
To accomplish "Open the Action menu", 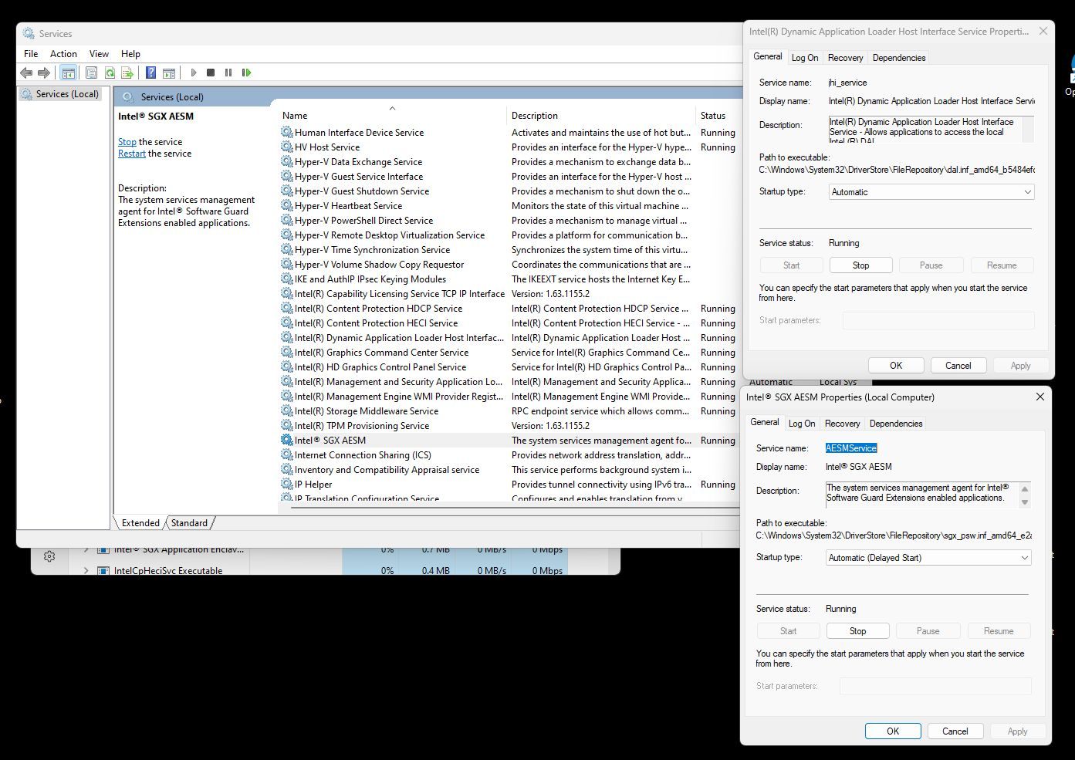I will pyautogui.click(x=63, y=54).
